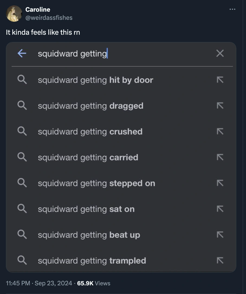Click the insert arrow beside 'stepped on' suggestion
246x294 pixels.
(220, 183)
